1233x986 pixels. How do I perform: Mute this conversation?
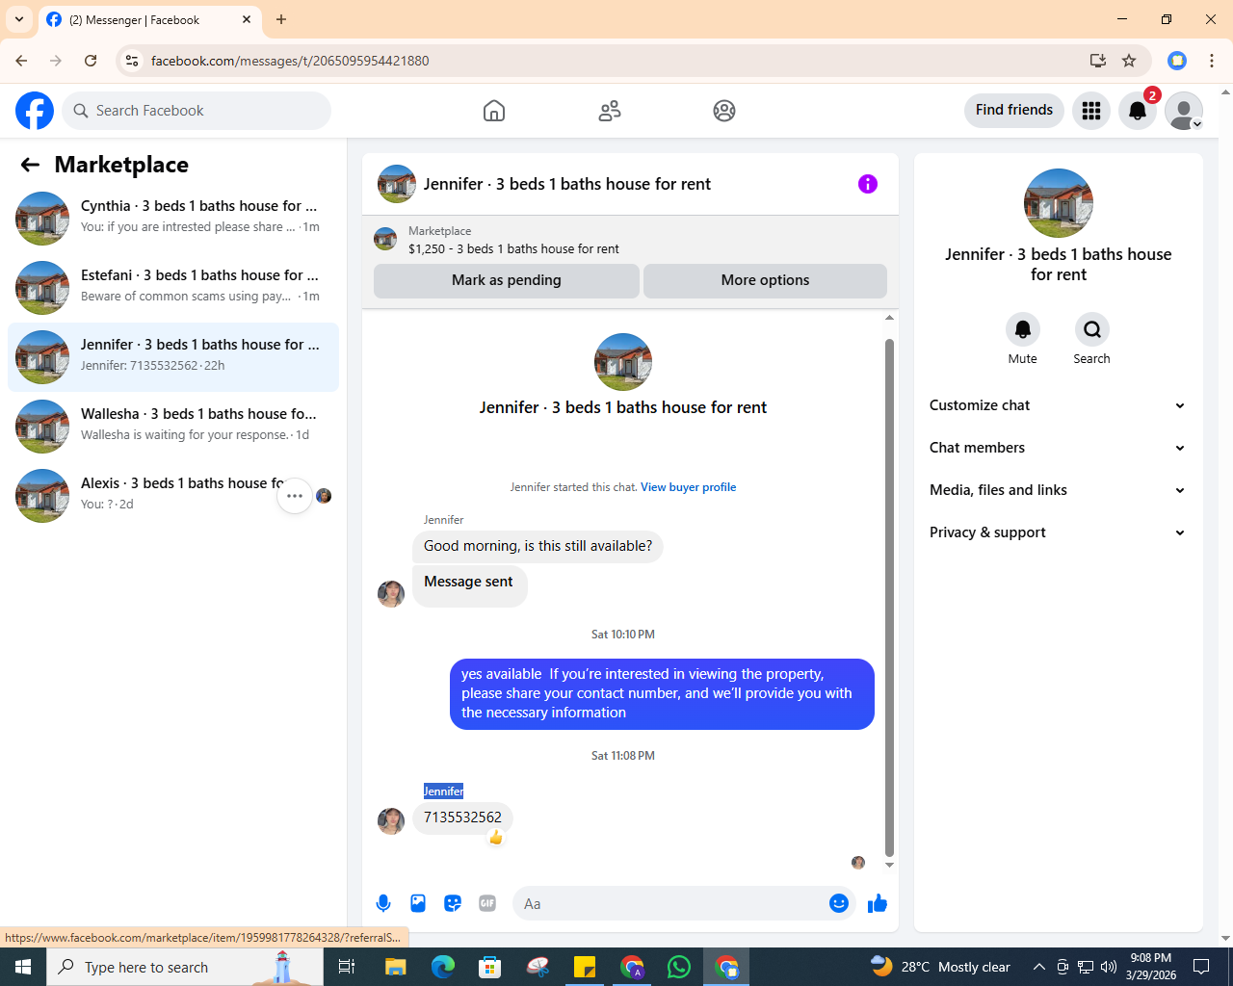click(x=1023, y=329)
